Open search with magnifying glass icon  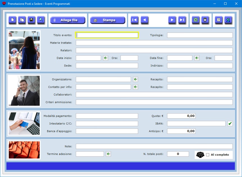[41, 20]
